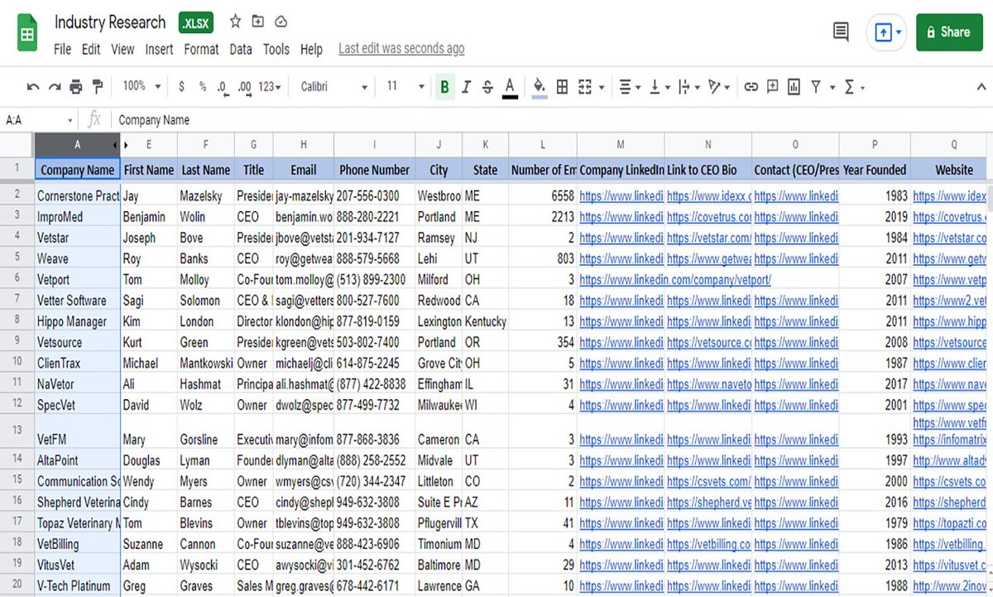The width and height of the screenshot is (993, 597).
Task: Select the employees cell '6558'
Action: coord(542,196)
